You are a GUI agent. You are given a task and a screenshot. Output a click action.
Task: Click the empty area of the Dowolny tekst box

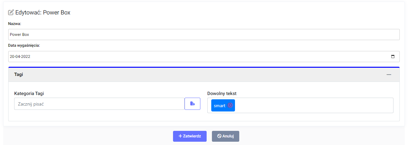coord(313,106)
